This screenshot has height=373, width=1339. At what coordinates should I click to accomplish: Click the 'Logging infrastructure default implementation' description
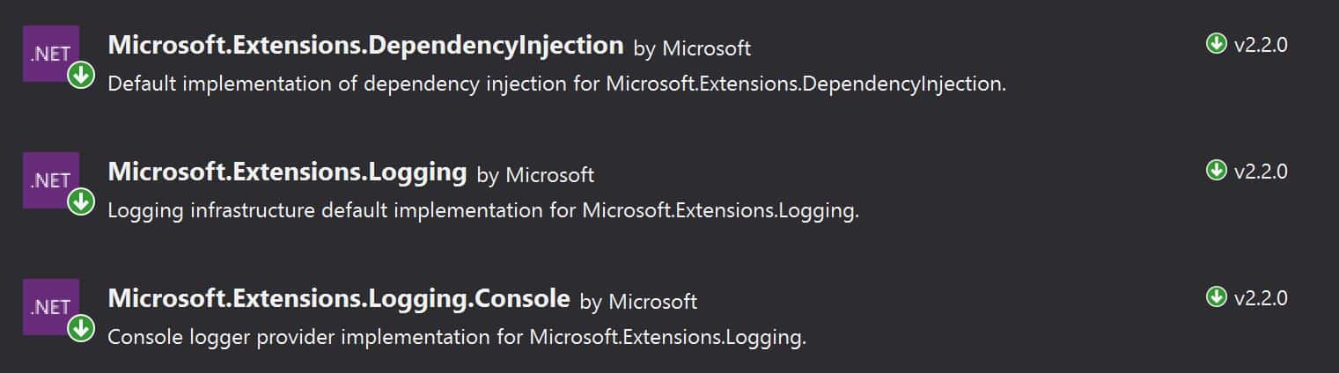tap(482, 212)
